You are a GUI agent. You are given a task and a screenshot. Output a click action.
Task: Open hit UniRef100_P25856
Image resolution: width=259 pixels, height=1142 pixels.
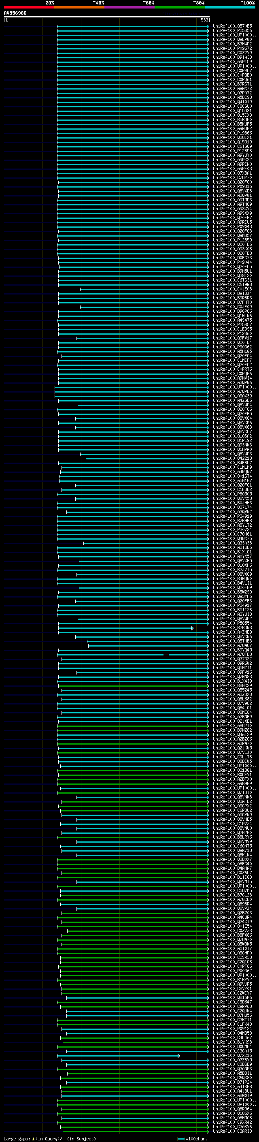tap(232, 31)
